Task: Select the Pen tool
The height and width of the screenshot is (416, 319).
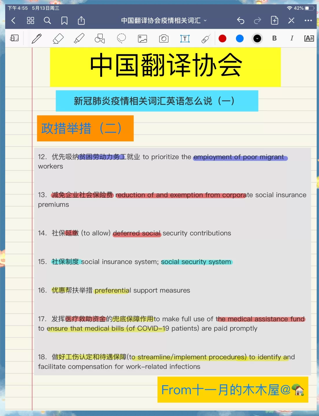Action: click(37, 38)
